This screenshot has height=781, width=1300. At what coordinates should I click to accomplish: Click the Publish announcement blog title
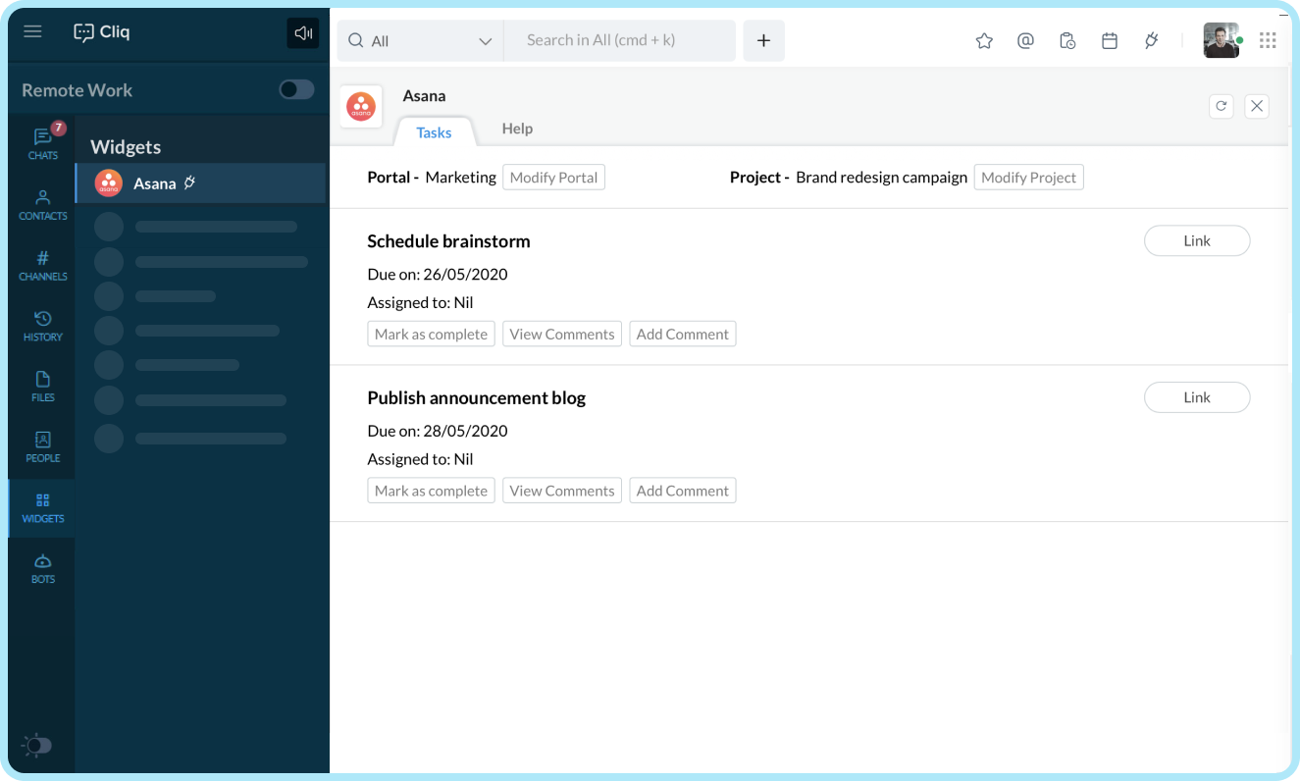476,398
